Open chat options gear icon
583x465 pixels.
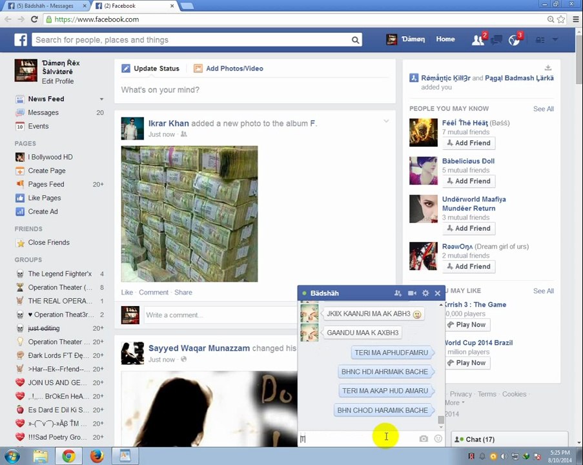click(x=425, y=293)
